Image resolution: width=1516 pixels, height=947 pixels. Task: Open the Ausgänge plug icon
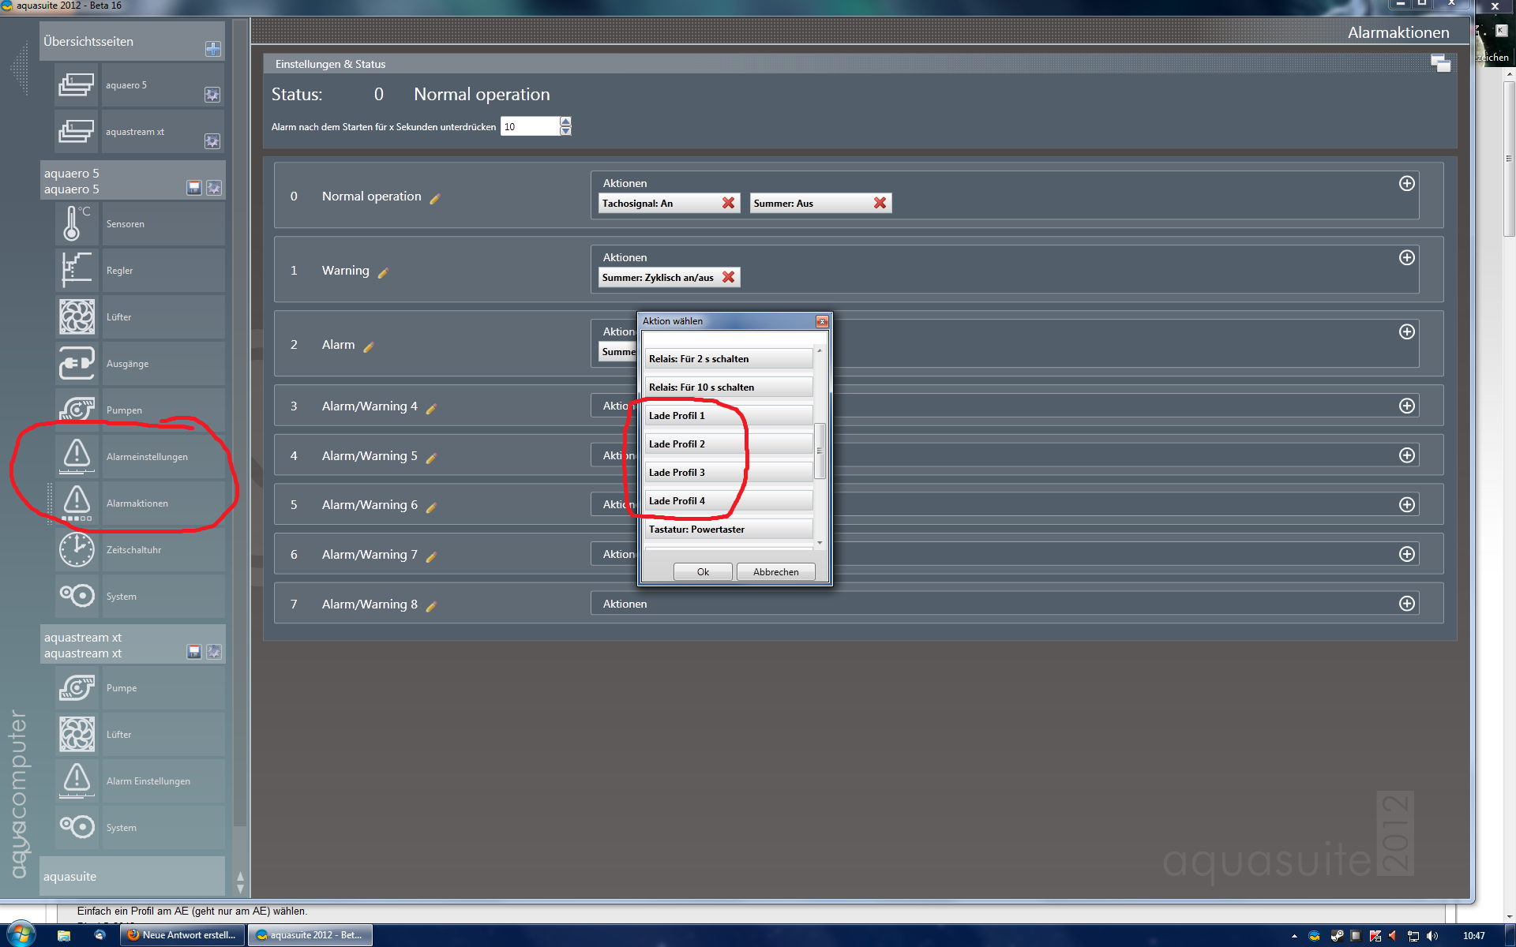pyautogui.click(x=77, y=364)
